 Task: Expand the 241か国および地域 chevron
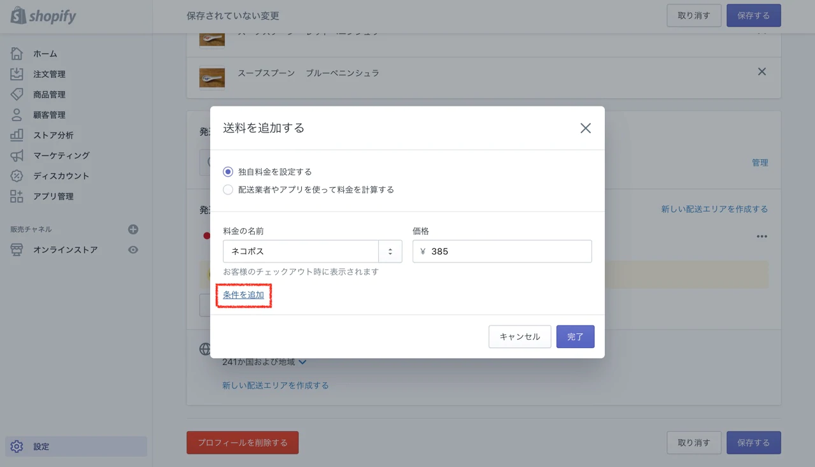coord(302,362)
